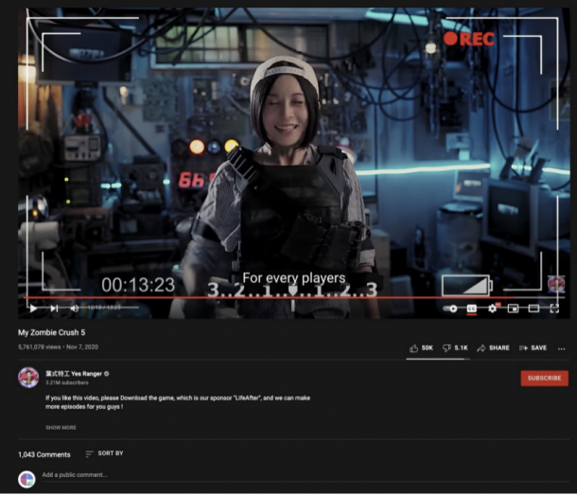Click the user avatar beside comment box
This screenshot has height=495, width=577.
26,479
